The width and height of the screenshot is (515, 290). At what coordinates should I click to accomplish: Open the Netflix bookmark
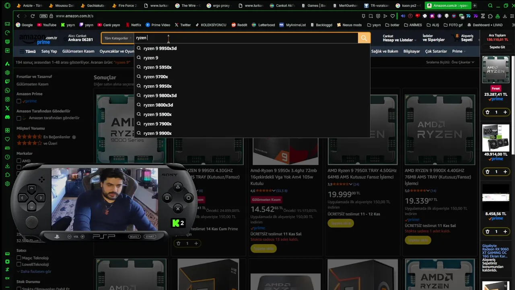(x=133, y=25)
